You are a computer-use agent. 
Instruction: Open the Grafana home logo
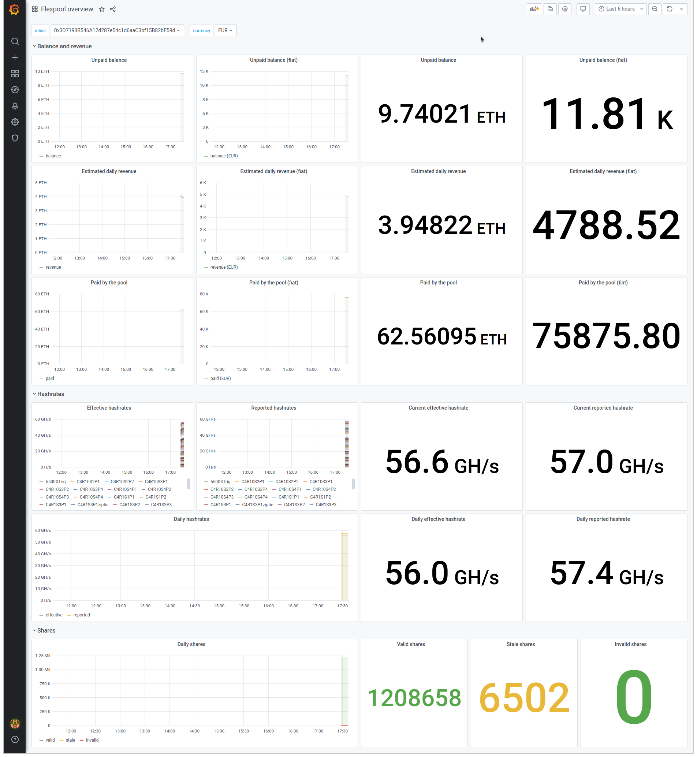pos(14,10)
